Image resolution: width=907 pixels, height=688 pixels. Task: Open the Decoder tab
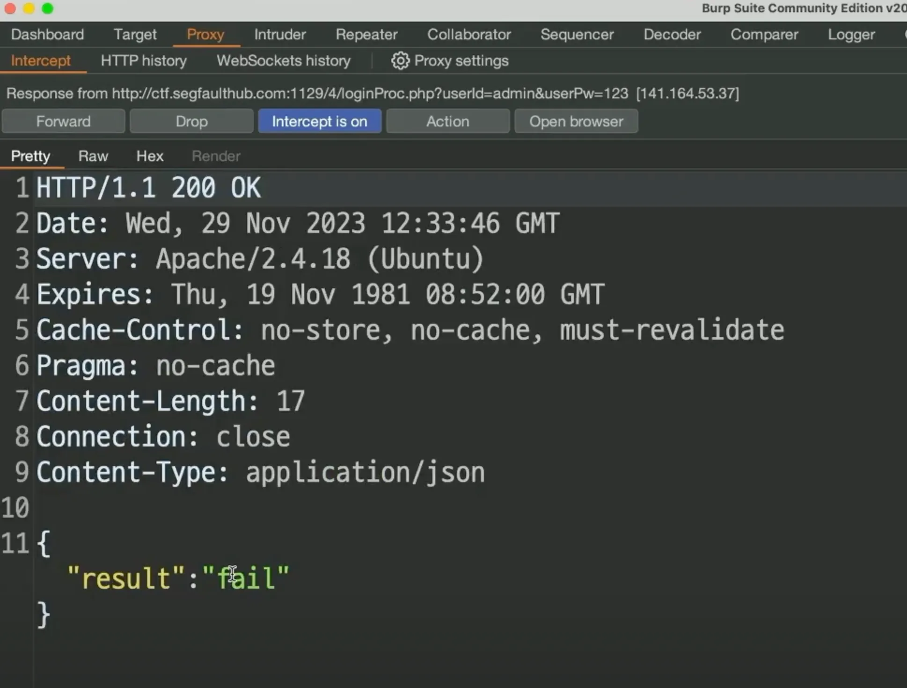[672, 35]
